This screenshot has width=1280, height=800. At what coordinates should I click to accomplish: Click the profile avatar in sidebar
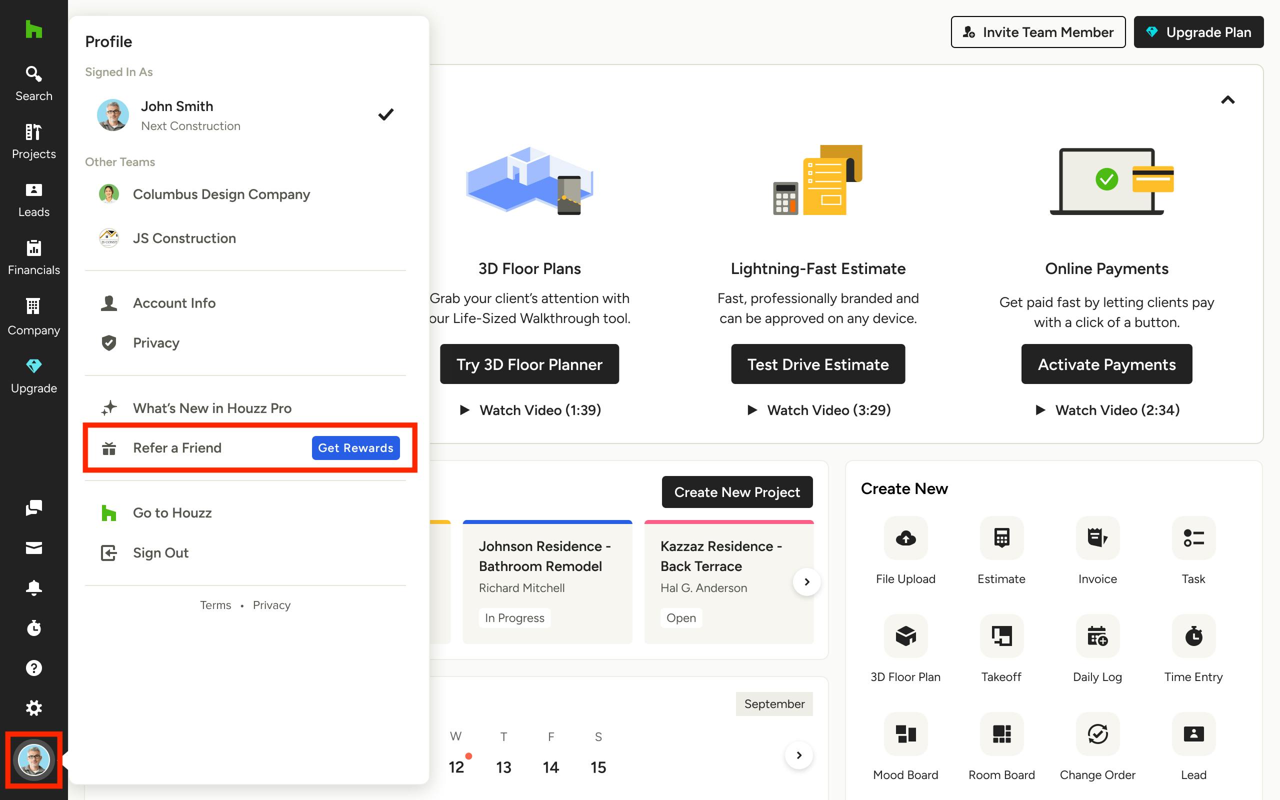coord(34,760)
